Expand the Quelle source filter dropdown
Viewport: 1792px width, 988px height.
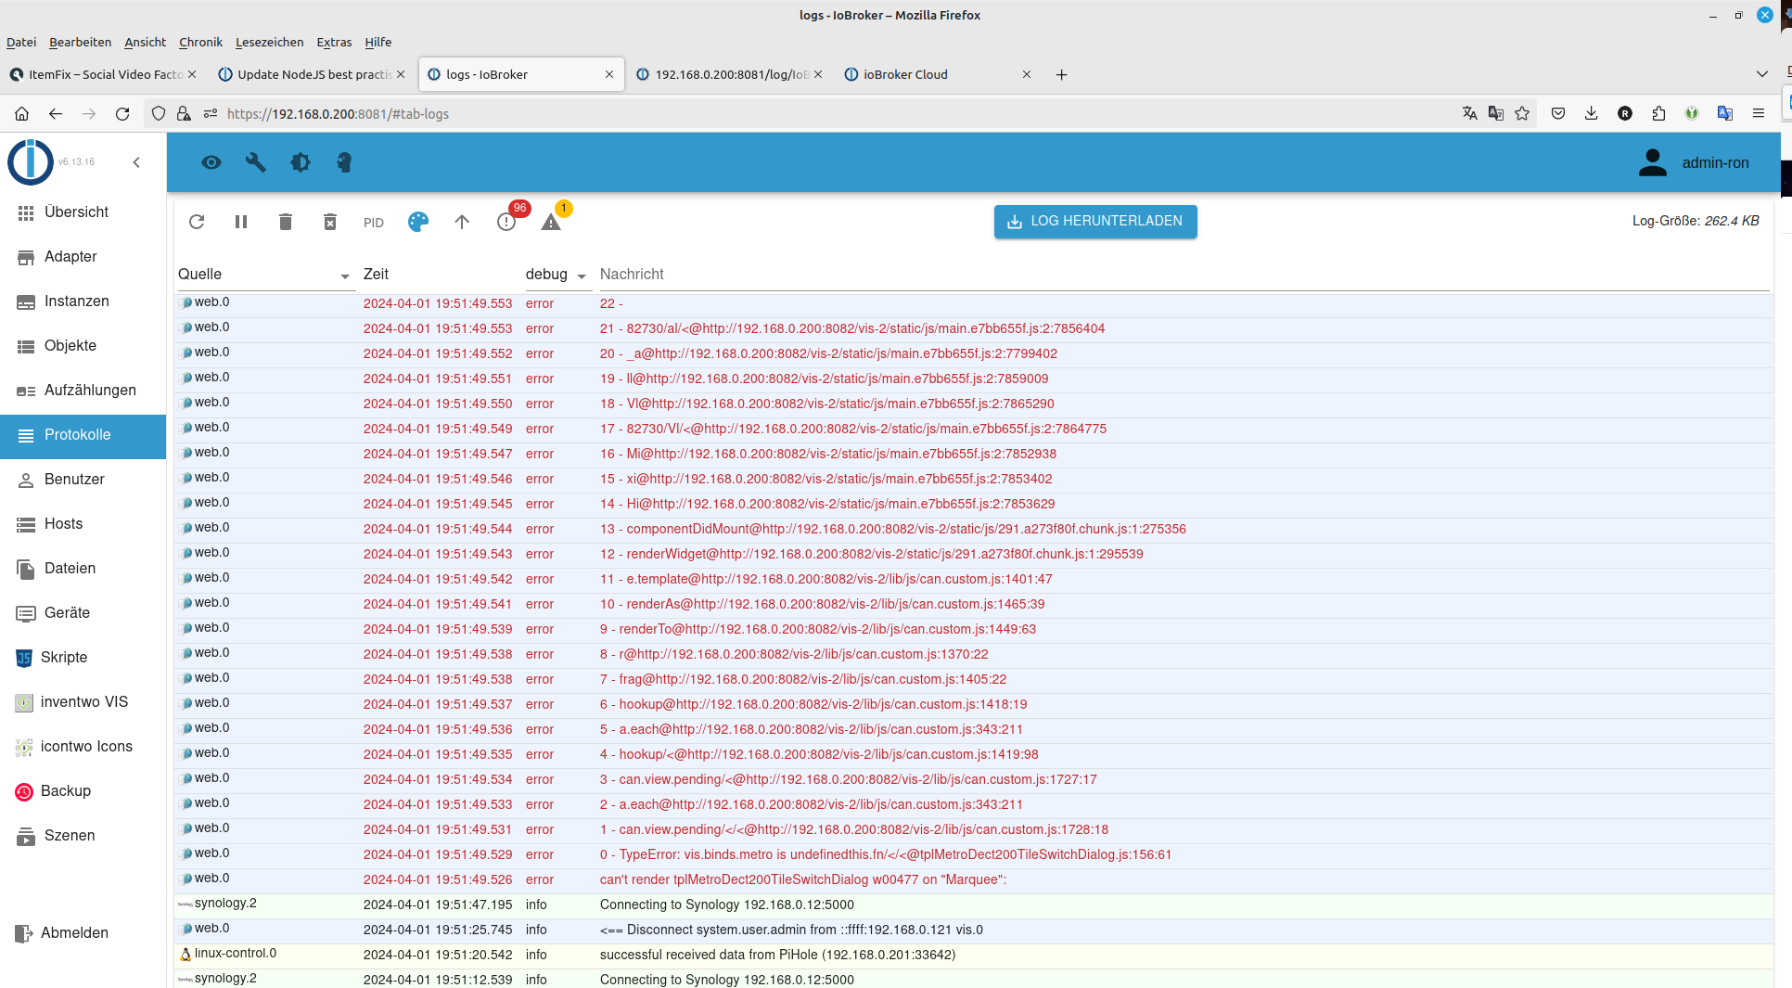tap(345, 276)
